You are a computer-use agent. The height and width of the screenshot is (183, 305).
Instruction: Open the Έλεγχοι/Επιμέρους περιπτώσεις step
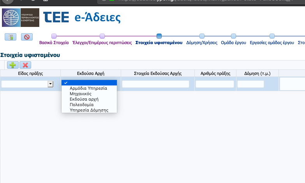tap(102, 43)
